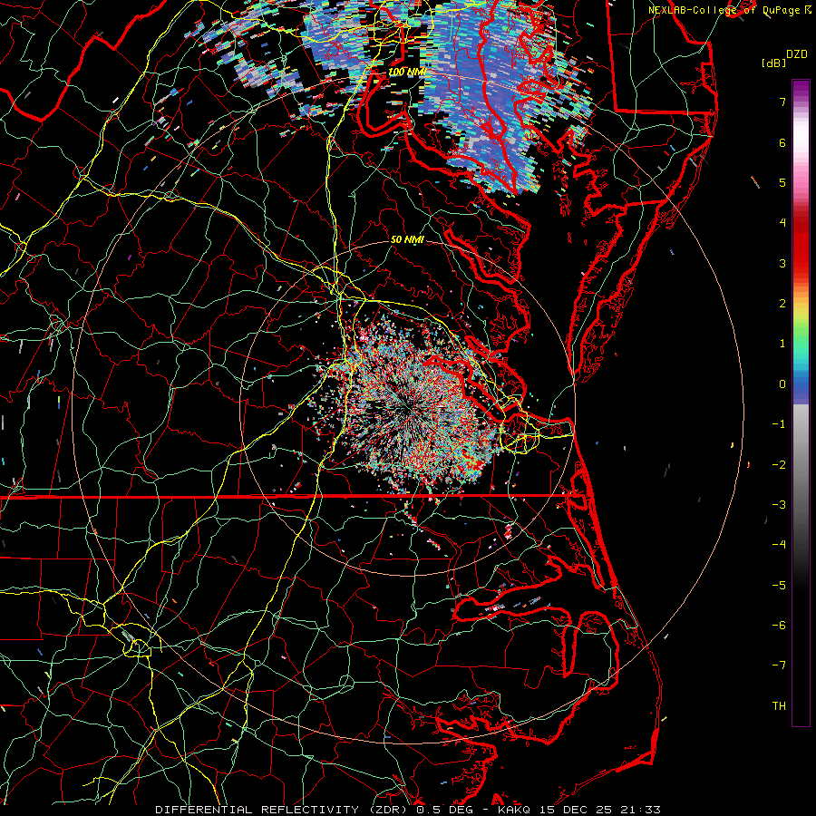
Task: Click the DZD legend title
Action: pyautogui.click(x=797, y=54)
